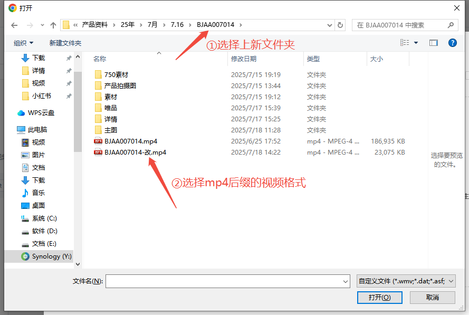This screenshot has width=469, height=315.
Task: Select Synology (Y:) drive in sidebar
Action: [51, 256]
